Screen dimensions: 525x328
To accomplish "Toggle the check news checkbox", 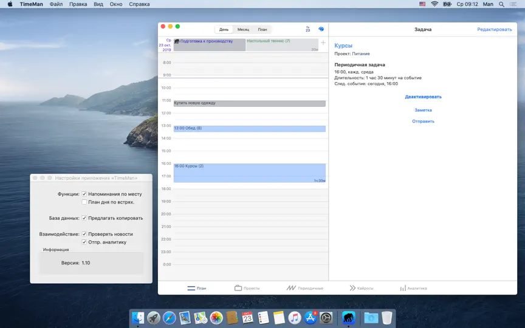I will point(84,234).
